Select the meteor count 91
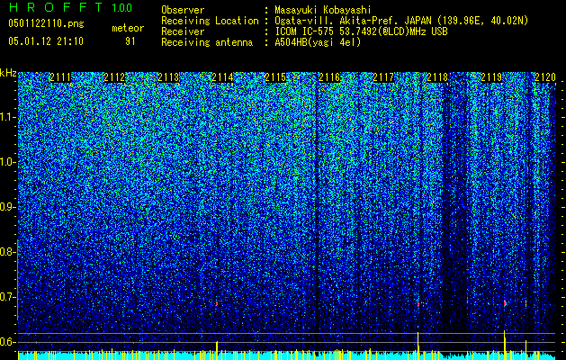 (x=130, y=41)
